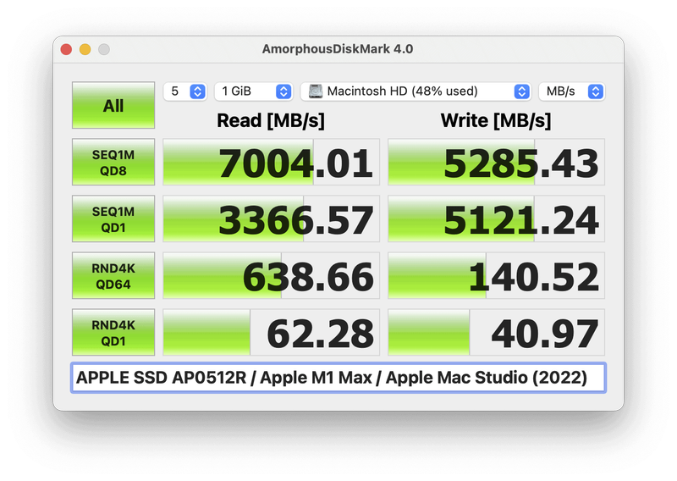Run the SEQ1M QD1 test
The image size is (677, 481).
pos(113,218)
